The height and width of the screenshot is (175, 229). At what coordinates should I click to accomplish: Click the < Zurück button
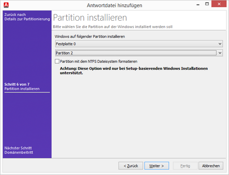click(131, 166)
